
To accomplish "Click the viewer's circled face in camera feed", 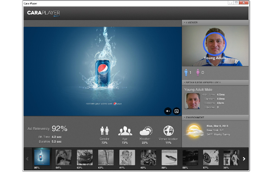I will coord(215,43).
